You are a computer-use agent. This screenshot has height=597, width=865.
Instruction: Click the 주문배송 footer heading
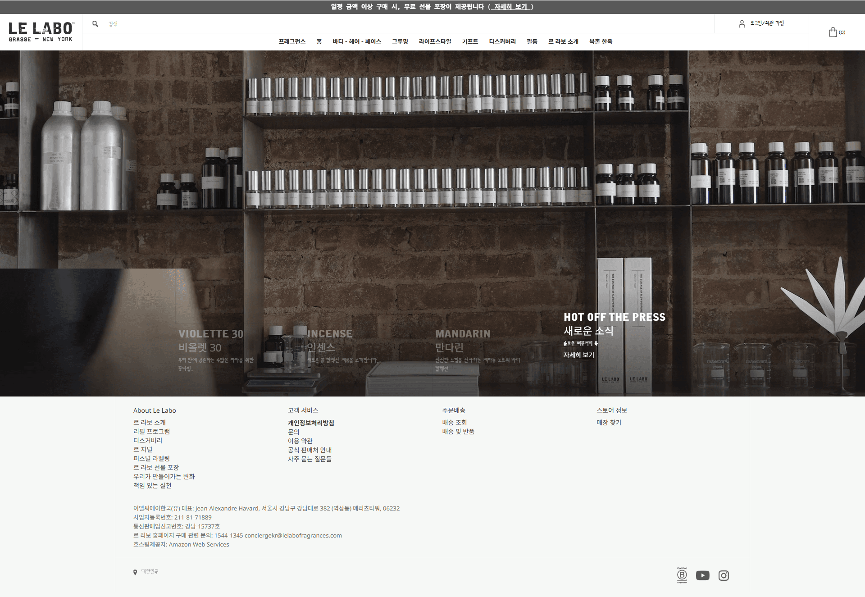coord(453,410)
